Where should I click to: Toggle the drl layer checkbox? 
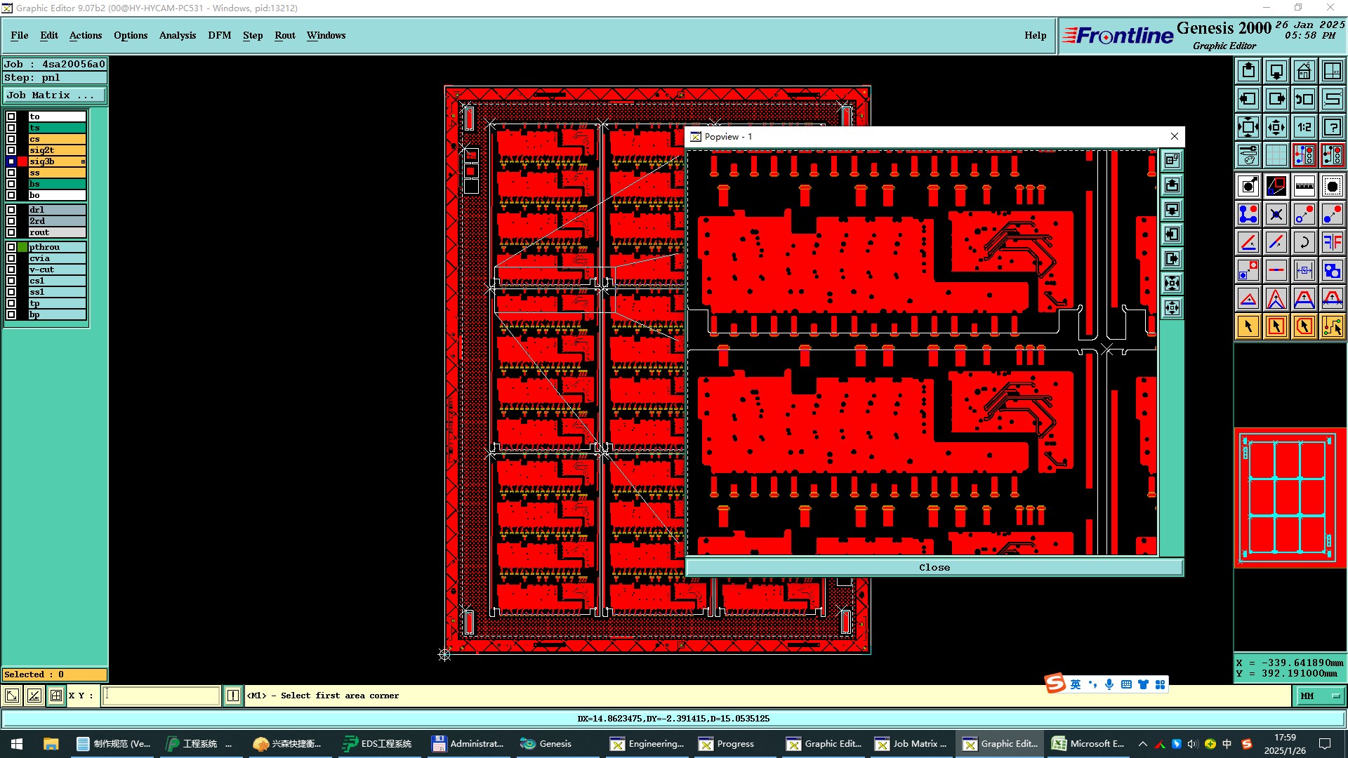pyautogui.click(x=11, y=210)
